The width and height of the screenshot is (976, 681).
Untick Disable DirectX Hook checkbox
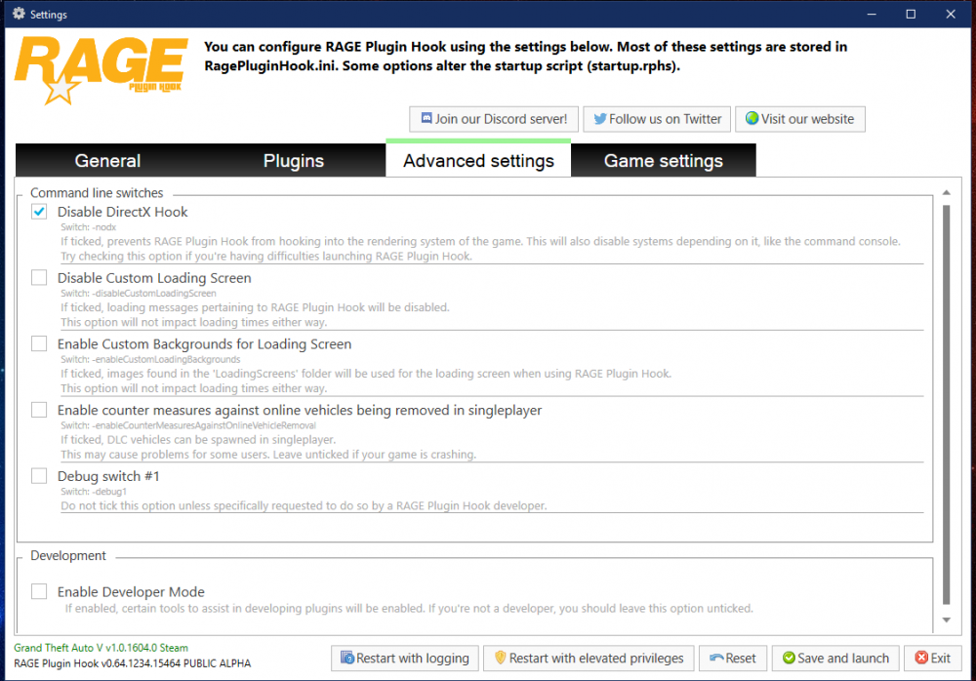pyautogui.click(x=39, y=212)
